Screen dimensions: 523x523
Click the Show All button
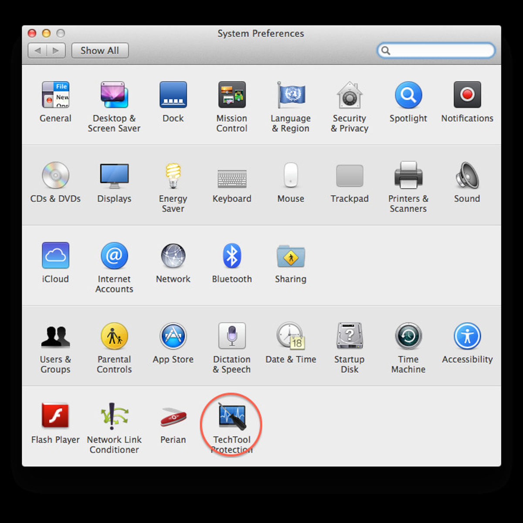[100, 51]
